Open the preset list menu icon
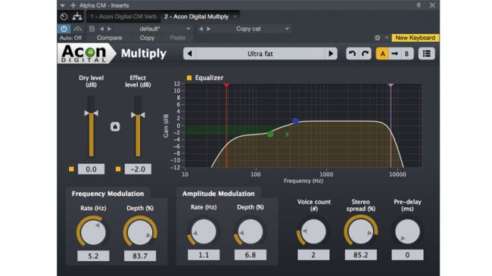This screenshot has width=492, height=276. click(x=426, y=54)
